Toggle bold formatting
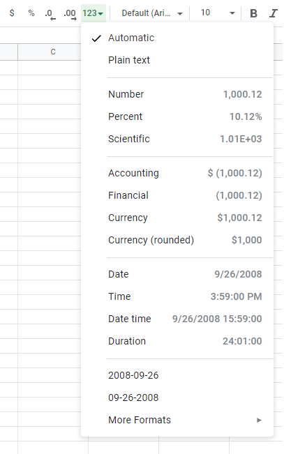284x454 pixels. [x=253, y=13]
